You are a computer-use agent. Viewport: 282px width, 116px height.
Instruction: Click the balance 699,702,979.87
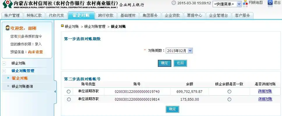click(x=190, y=92)
